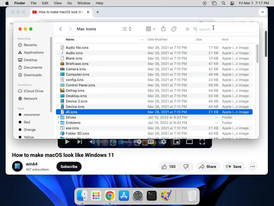This screenshot has height=206, width=274.
Task: Open Documents in Finder sidebar
Action: click(30, 67)
